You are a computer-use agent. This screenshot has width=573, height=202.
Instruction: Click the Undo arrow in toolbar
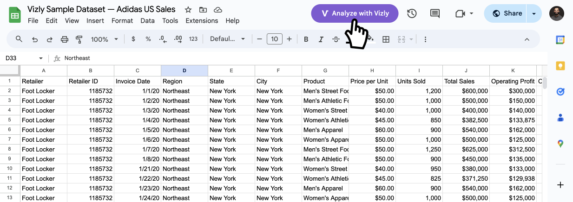pos(34,39)
